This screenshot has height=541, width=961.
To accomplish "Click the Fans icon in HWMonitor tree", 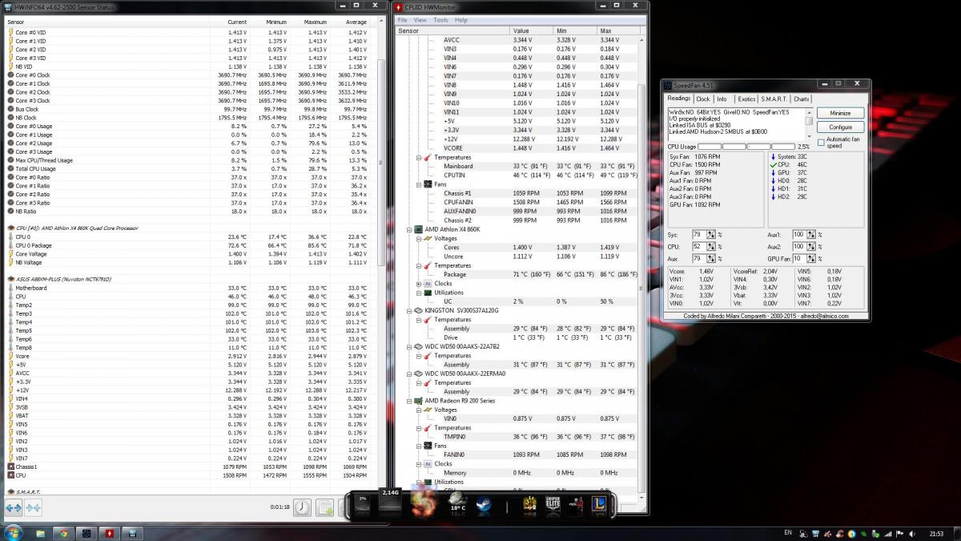I will pos(428,184).
